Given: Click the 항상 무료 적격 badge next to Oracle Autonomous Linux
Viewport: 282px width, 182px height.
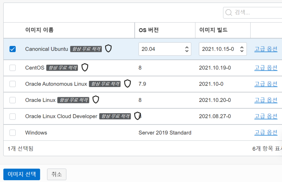Looking at the screenshot, I should click(105, 84).
